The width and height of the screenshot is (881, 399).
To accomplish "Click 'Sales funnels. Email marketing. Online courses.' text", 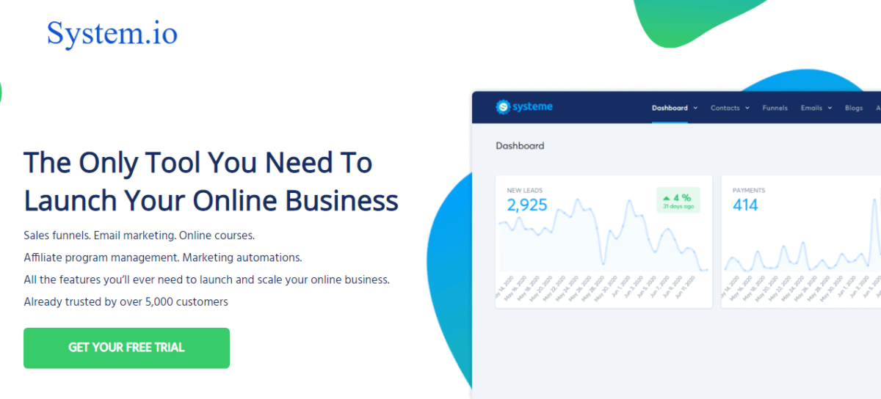I will coord(139,236).
